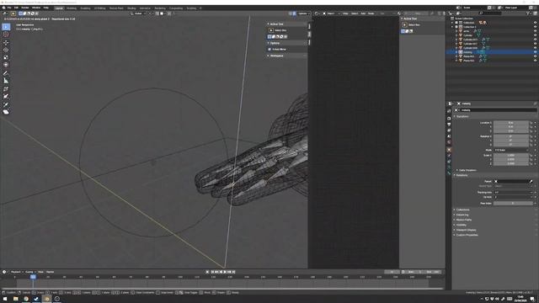Viewport: 539px width, 303px height.
Task: Click the Pass Index value field
Action: click(x=513, y=204)
